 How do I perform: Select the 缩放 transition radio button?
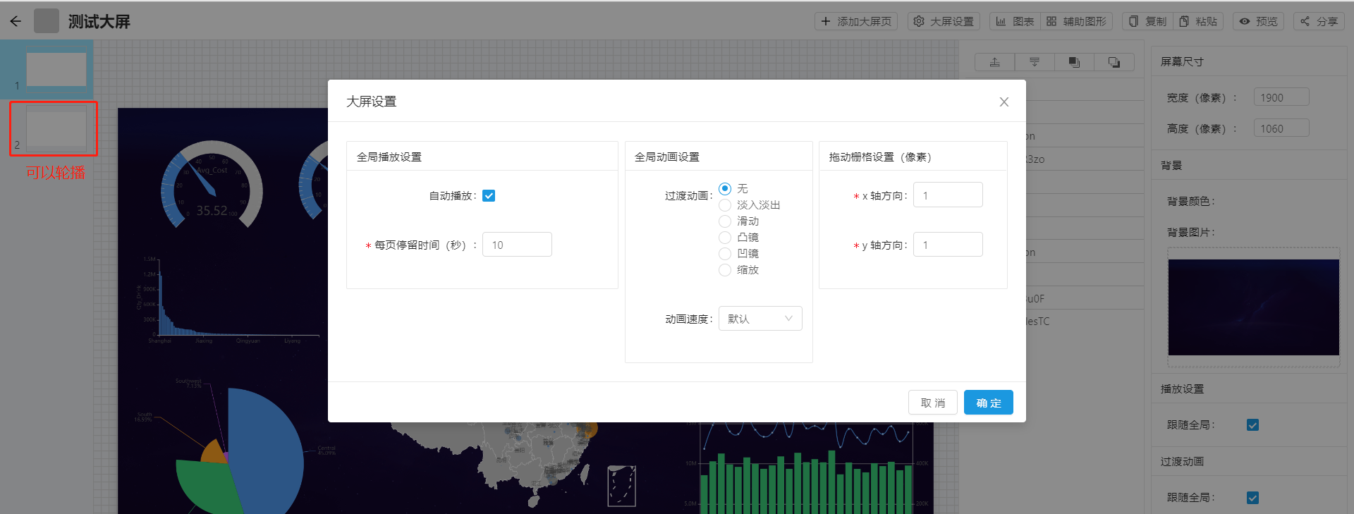point(725,270)
